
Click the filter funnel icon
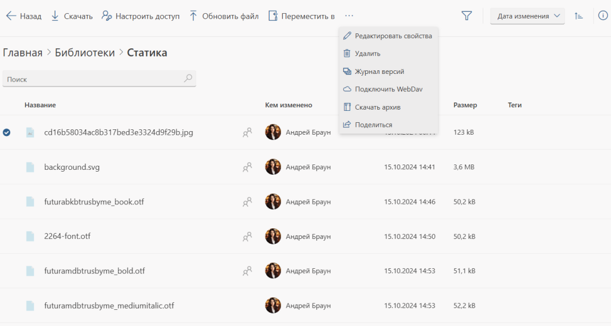[x=467, y=15]
